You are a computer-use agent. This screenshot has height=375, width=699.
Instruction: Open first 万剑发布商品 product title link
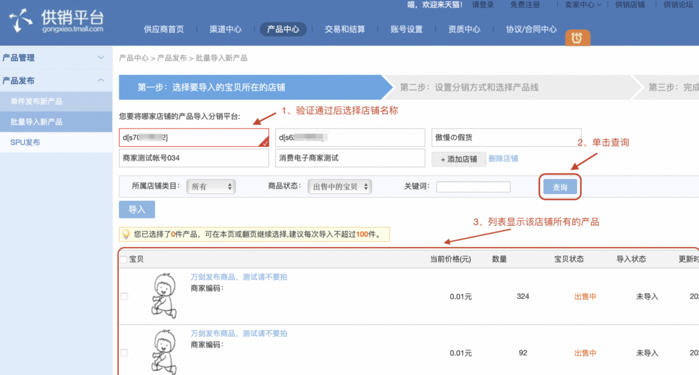coord(239,277)
